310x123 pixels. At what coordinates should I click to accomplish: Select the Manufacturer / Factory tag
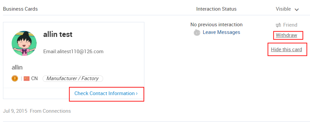(73, 78)
